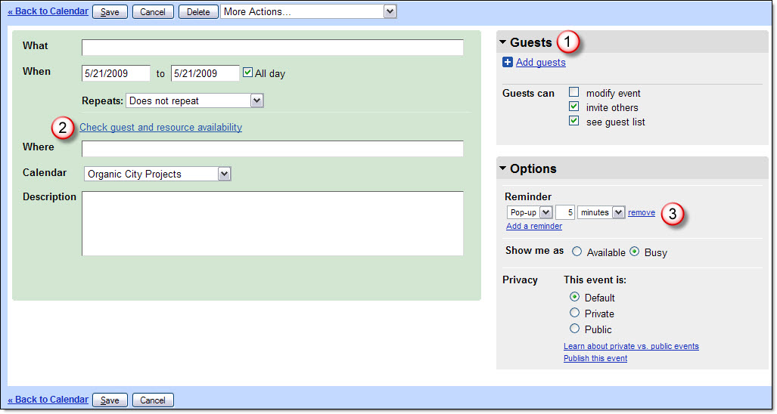Collapse the Guests section triangle
This screenshot has width=777, height=414.
tap(503, 42)
